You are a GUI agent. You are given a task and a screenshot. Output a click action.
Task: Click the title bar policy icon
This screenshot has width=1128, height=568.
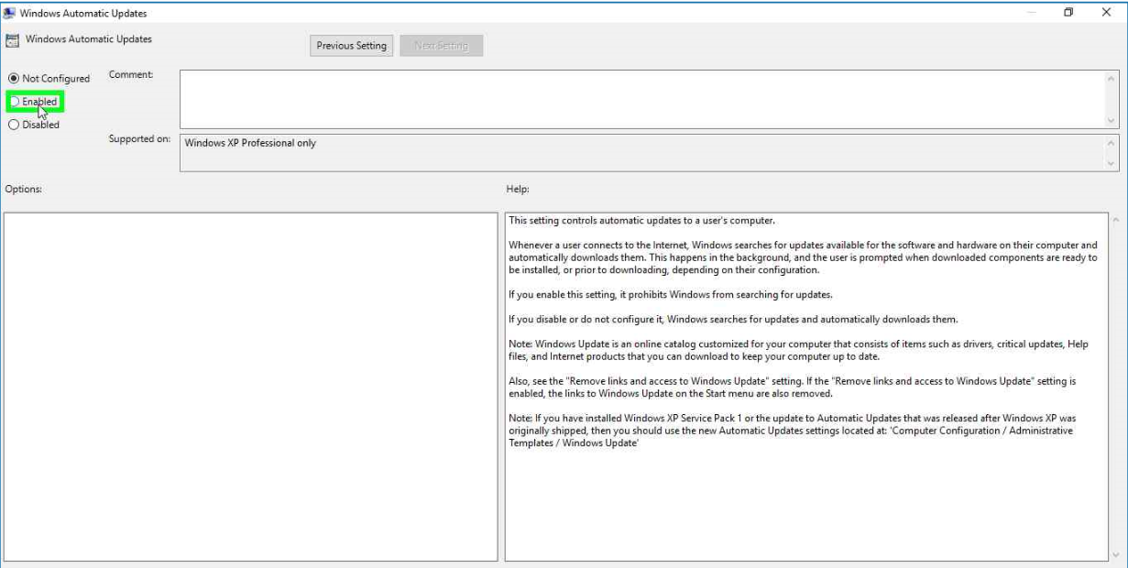point(9,13)
